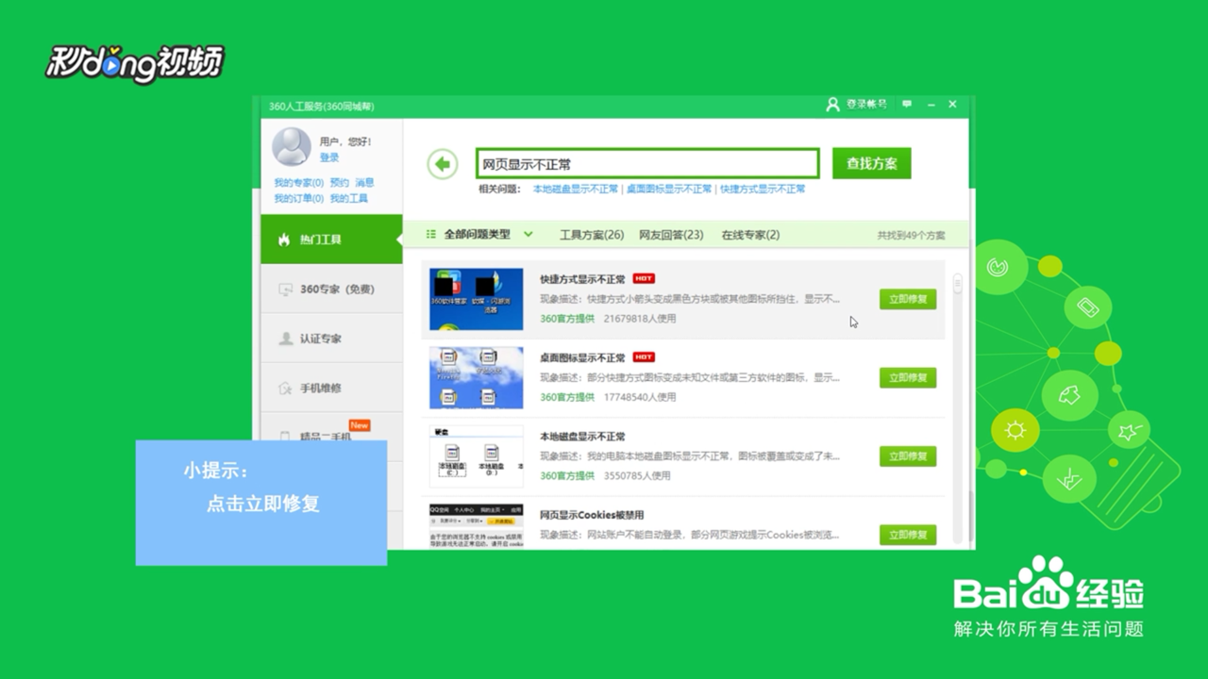Click related question link 桌面图标显示不正常
1208x679 pixels.
(x=669, y=190)
